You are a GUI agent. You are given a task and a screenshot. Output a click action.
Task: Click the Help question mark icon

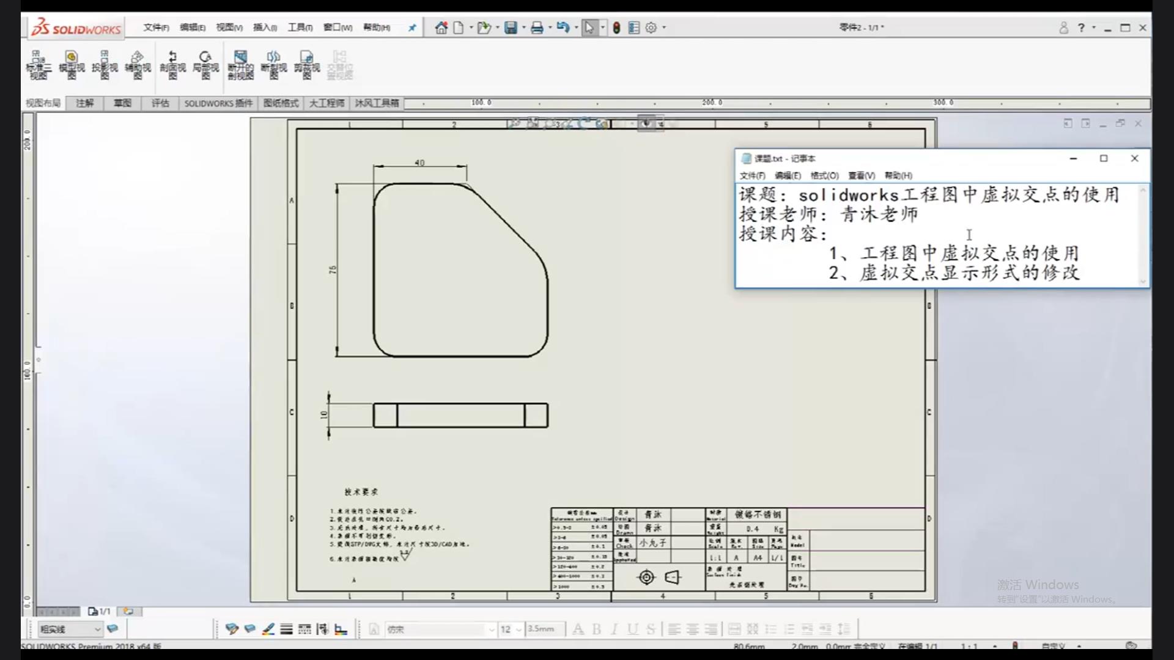1081,28
